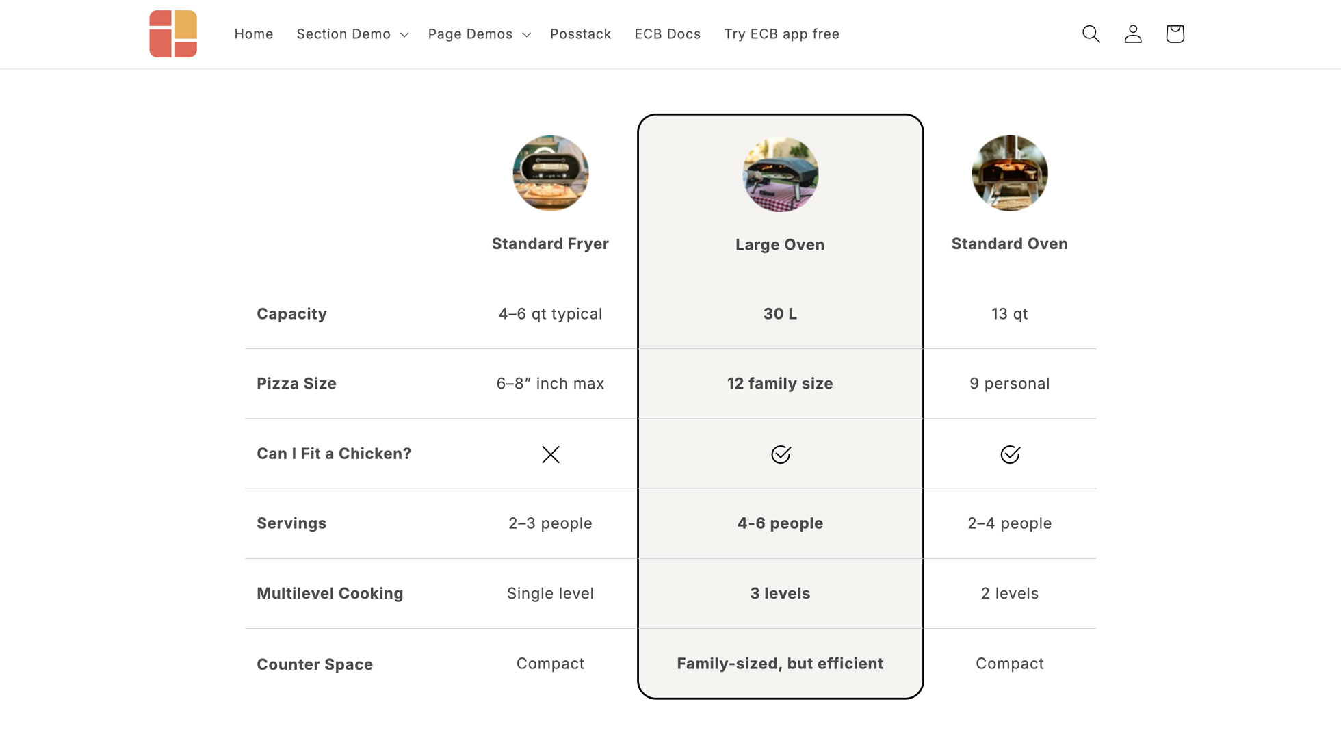Open the Section Demo chevron arrow
This screenshot has width=1341, height=743.
coord(404,34)
